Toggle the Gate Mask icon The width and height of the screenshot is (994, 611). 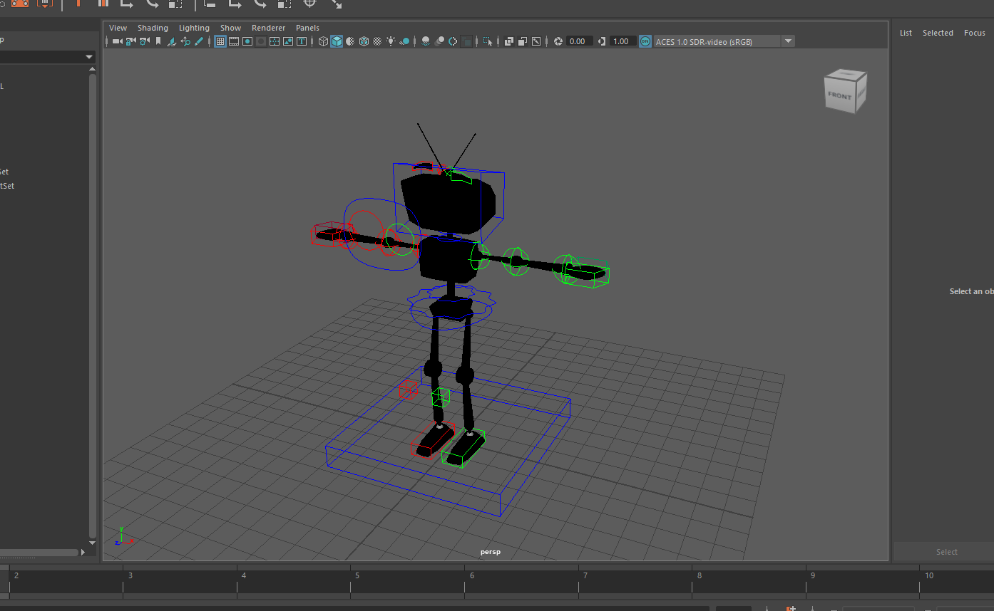261,41
